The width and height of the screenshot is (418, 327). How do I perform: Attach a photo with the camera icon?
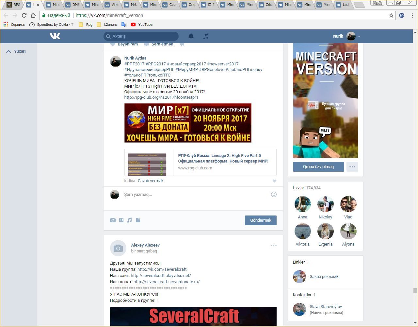(113, 220)
